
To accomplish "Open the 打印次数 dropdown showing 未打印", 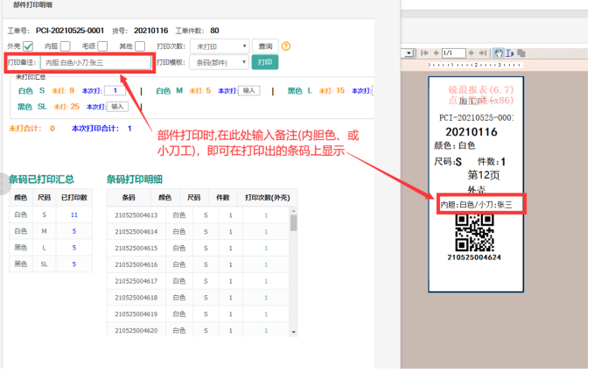I will coord(219,46).
